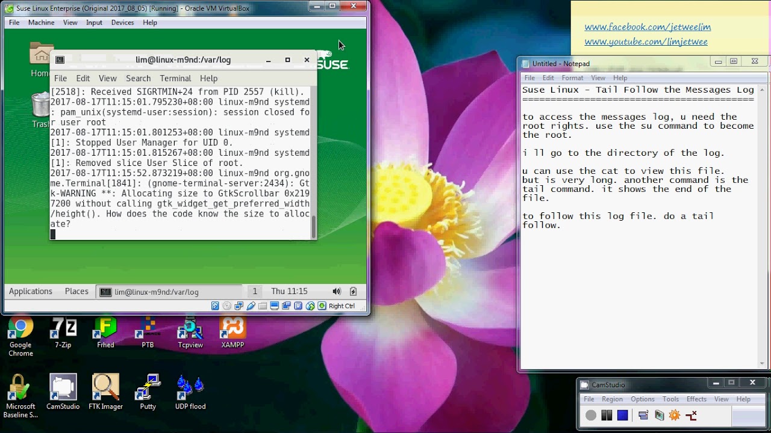The height and width of the screenshot is (433, 771).
Task: Open the File menu in terminal window
Action: [61, 78]
